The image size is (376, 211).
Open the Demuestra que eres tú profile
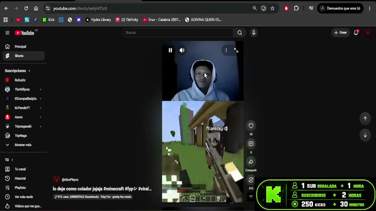(x=340, y=8)
